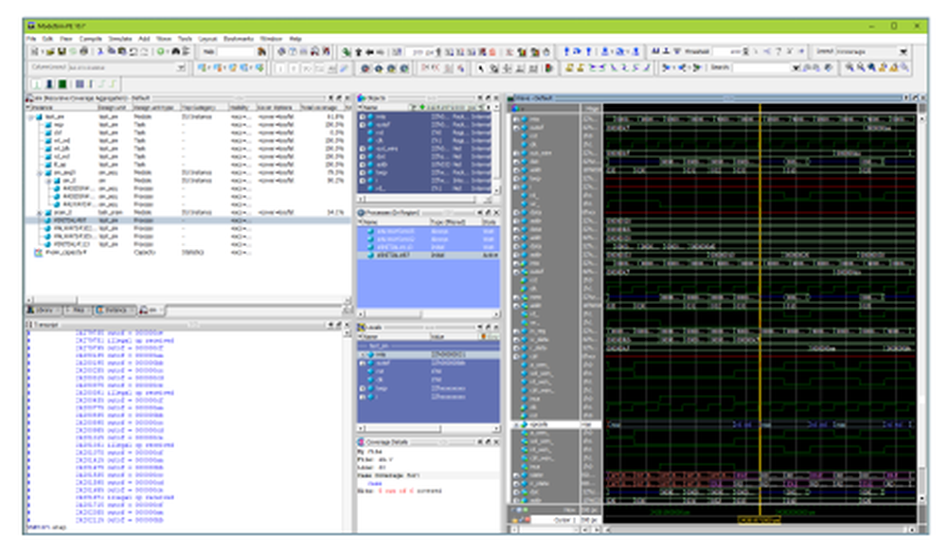Click the Paste toolbar icon

[122, 52]
